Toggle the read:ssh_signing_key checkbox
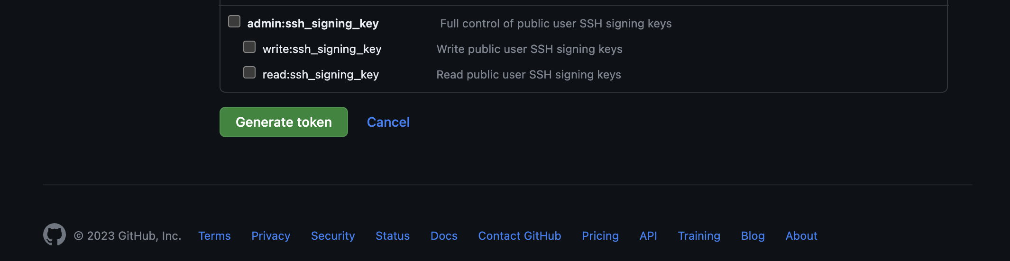The width and height of the screenshot is (1010, 261). click(249, 73)
